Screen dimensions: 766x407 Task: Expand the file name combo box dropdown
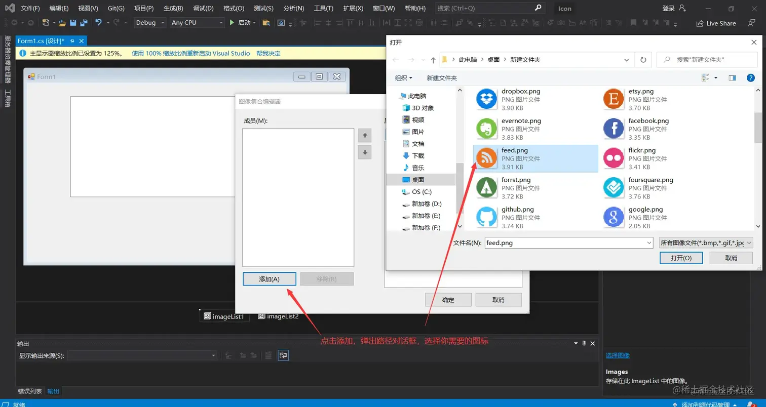click(649, 243)
